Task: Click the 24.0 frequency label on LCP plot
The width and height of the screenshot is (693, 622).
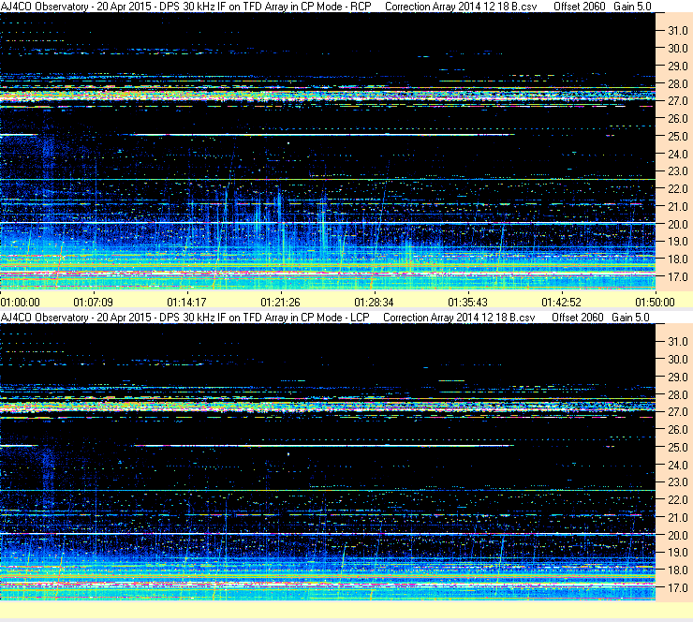Action: click(x=678, y=465)
